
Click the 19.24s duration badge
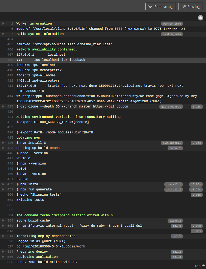coord(196,190)
